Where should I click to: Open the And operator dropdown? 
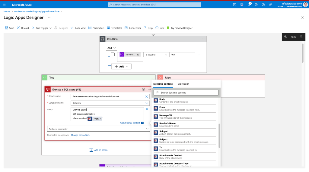tap(111, 48)
